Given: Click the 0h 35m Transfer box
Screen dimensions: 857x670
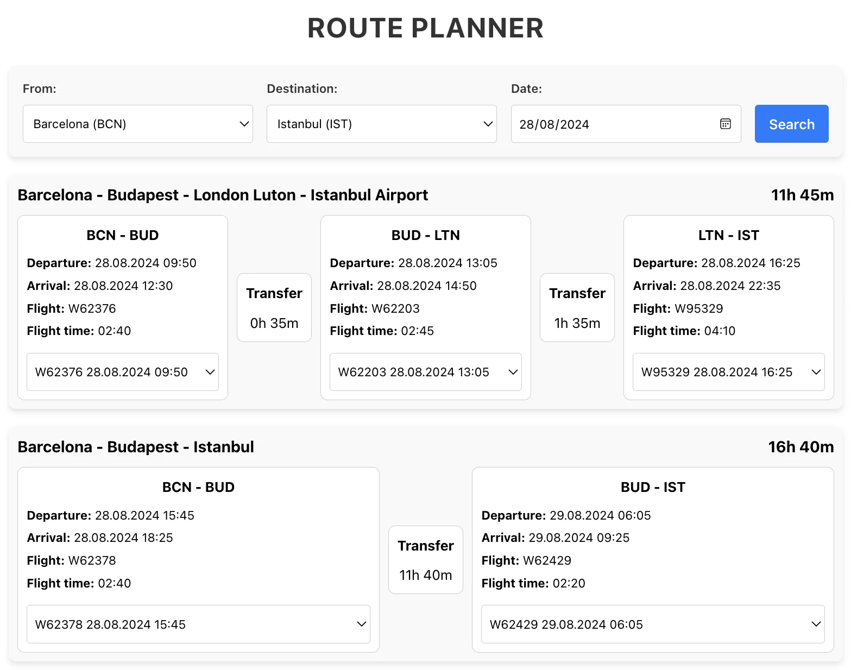Looking at the screenshot, I should pos(274,307).
